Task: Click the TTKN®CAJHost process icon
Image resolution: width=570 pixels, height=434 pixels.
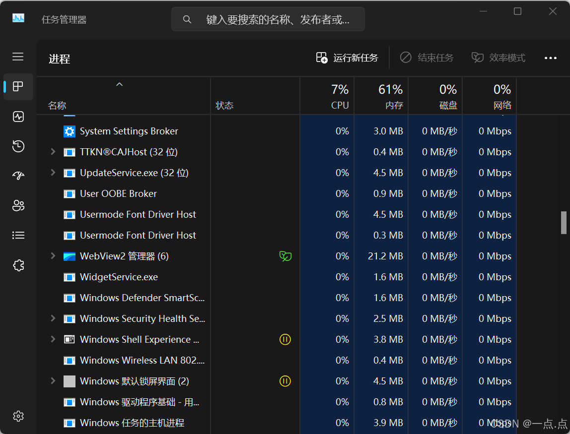Action: [x=69, y=152]
